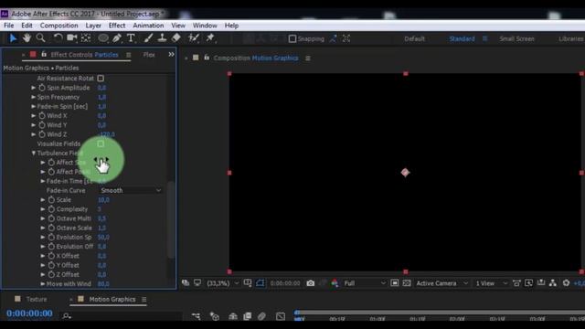Toggle the Evolution Speed stopwatch
This screenshot has width=585, height=329.
click(x=51, y=238)
